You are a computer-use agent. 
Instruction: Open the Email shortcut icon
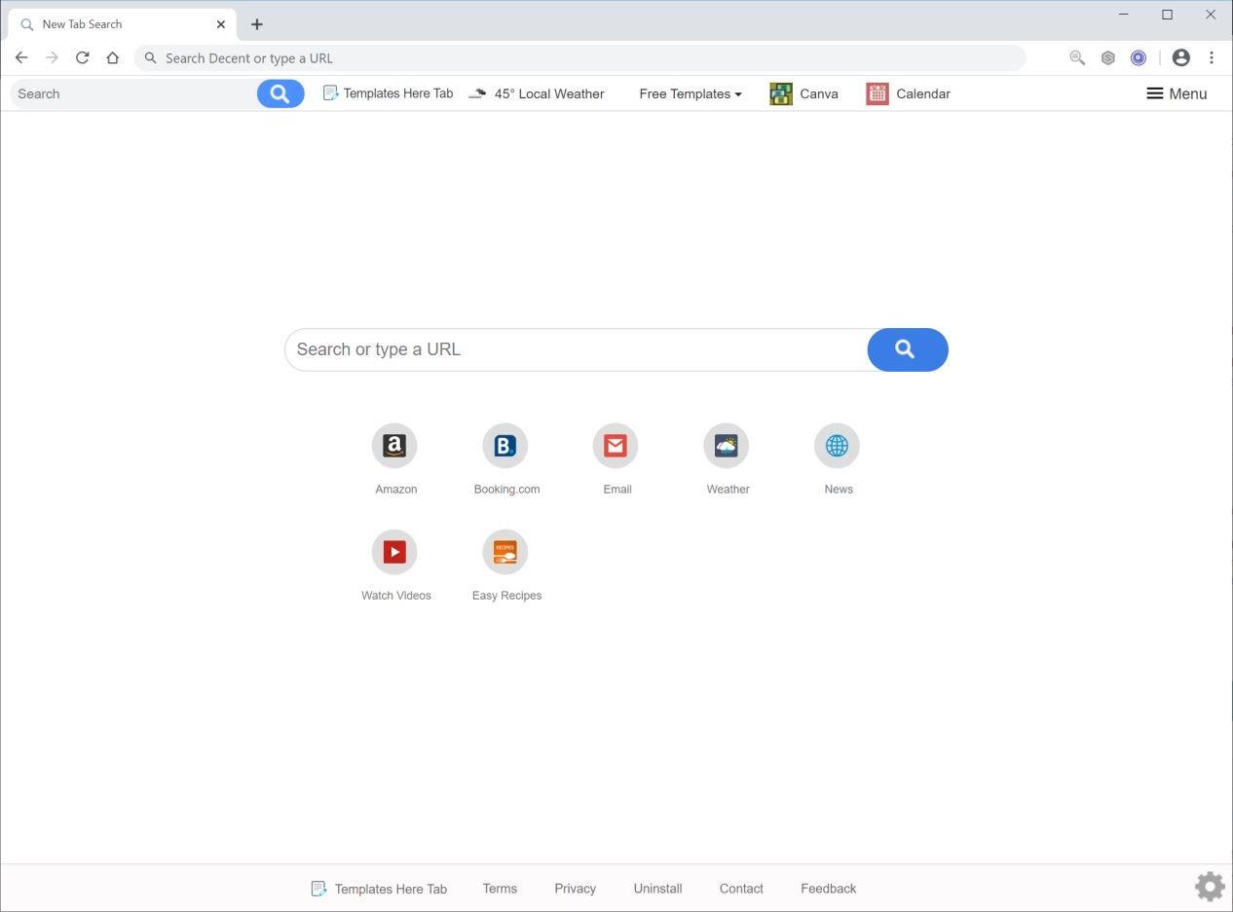tap(616, 446)
